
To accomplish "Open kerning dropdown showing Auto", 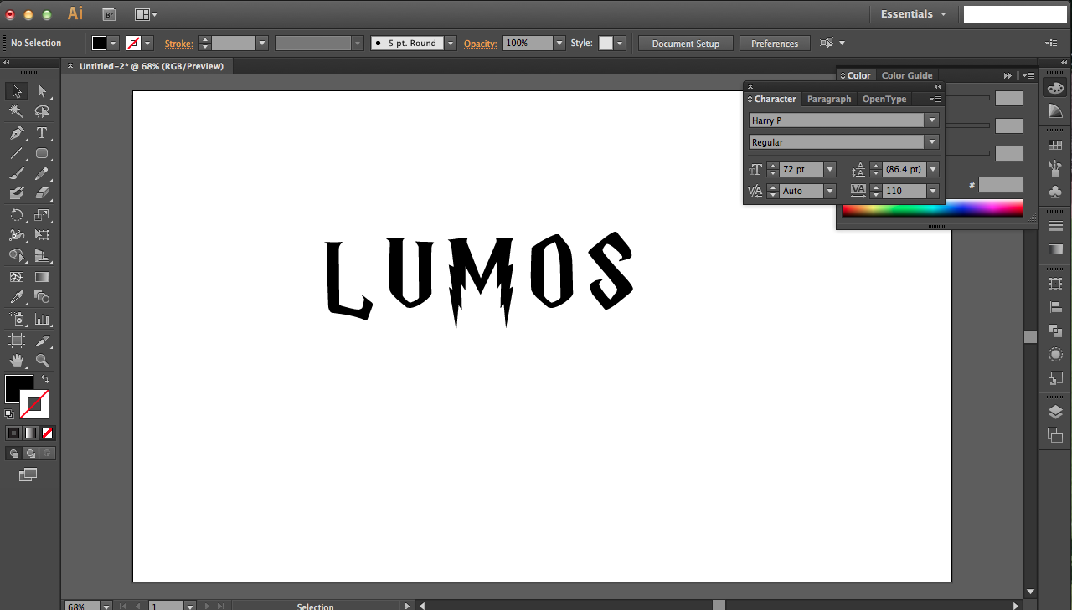I will 830,191.
